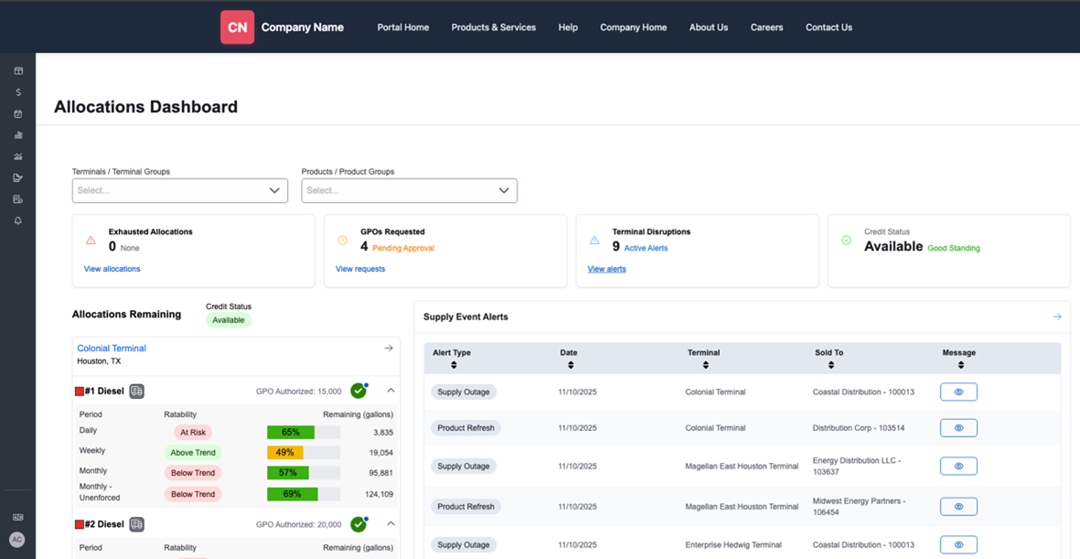
Task: Open the calendar icon in left sidebar
Action: click(x=18, y=114)
